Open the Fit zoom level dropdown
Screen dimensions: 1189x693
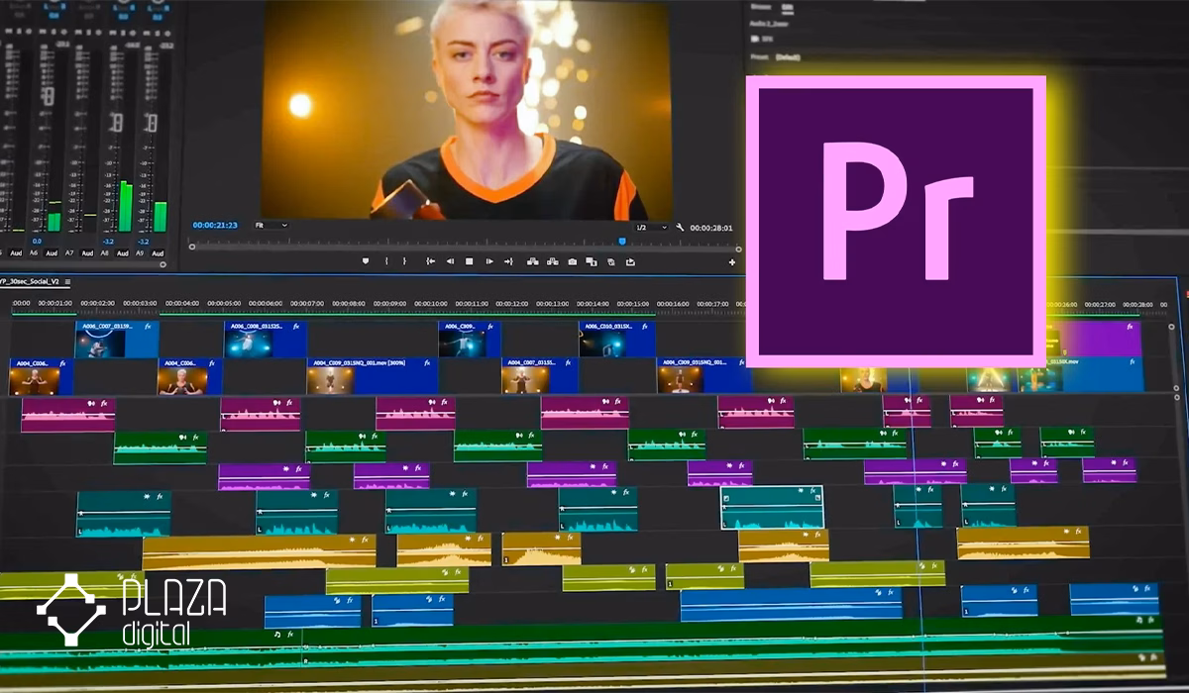pyautogui.click(x=270, y=226)
